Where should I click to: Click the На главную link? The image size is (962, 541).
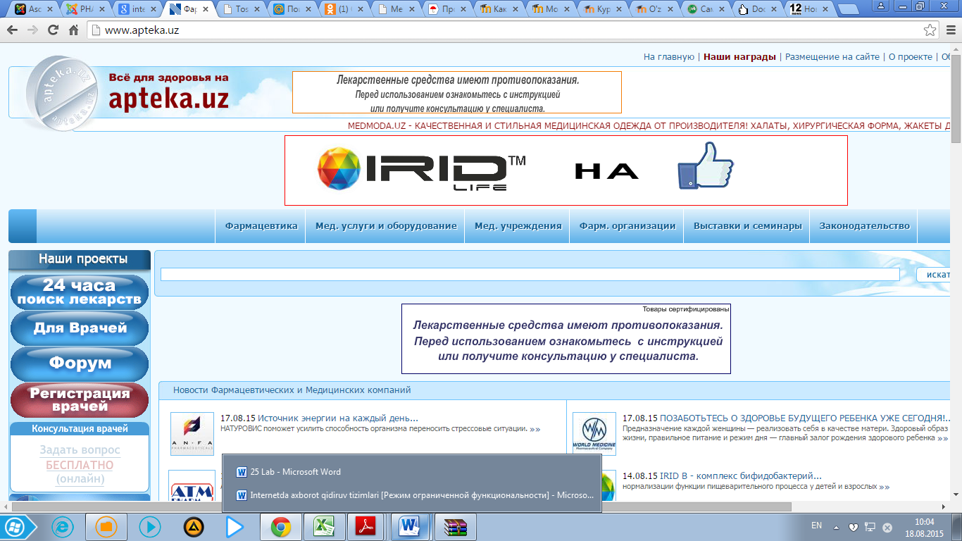tap(669, 57)
